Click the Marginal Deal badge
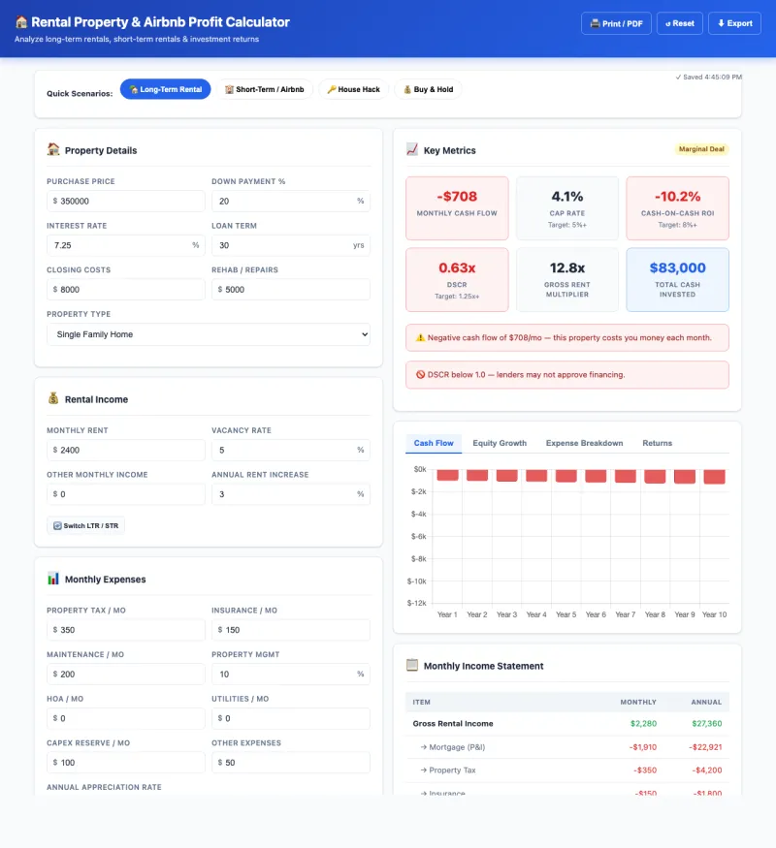Image resolution: width=776 pixels, height=848 pixels. 701,149
